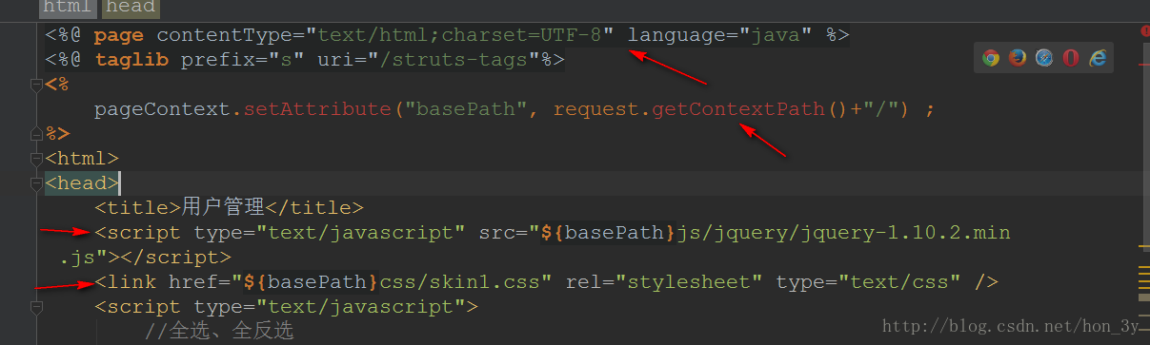The height and width of the screenshot is (345, 1150).
Task: Click the comment //全选、全反选
Action: (219, 332)
